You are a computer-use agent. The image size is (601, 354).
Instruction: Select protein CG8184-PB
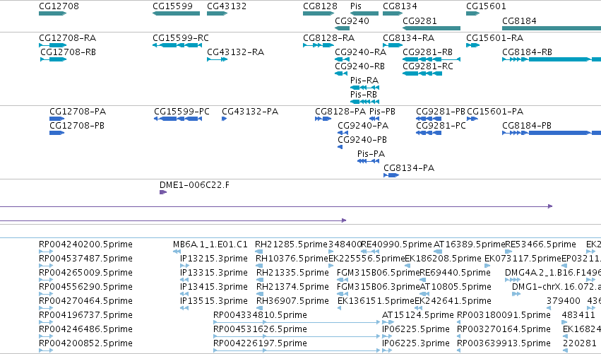(552, 133)
